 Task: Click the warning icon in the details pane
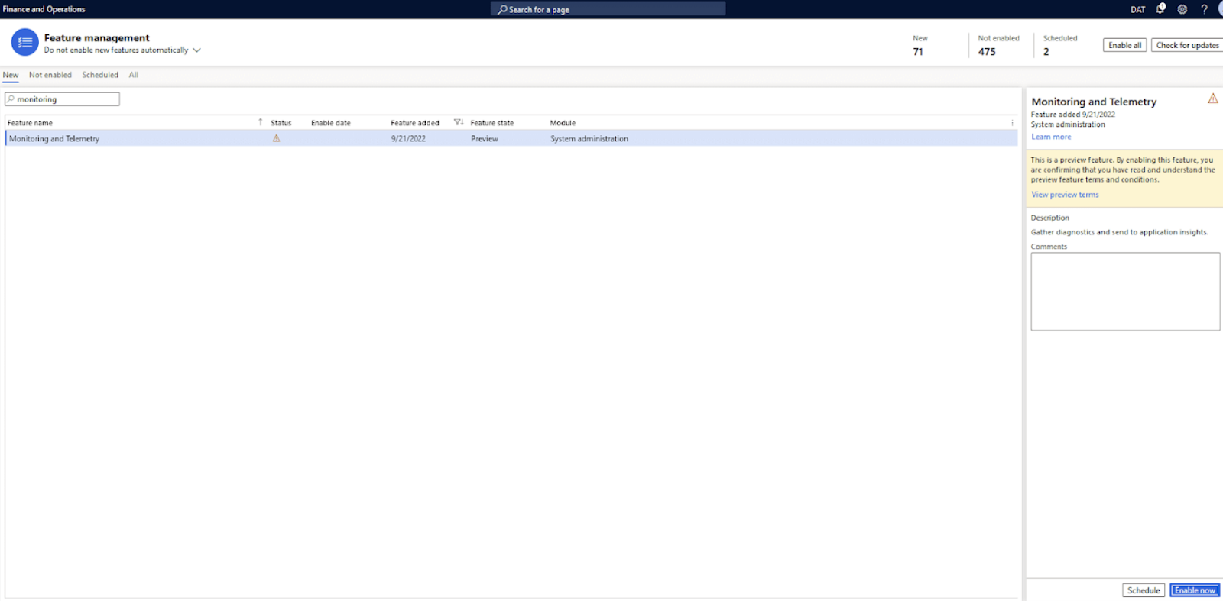coord(1212,99)
